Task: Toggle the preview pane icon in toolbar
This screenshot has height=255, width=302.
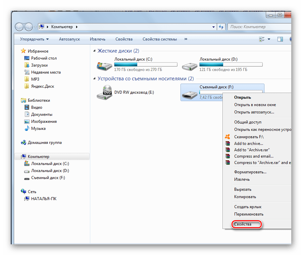Action: coord(280,39)
